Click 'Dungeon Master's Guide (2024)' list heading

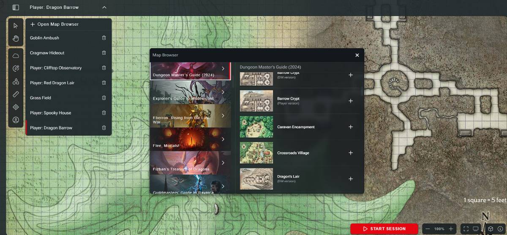[270, 67]
